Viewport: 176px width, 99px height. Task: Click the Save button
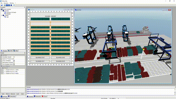[x=23, y=94]
